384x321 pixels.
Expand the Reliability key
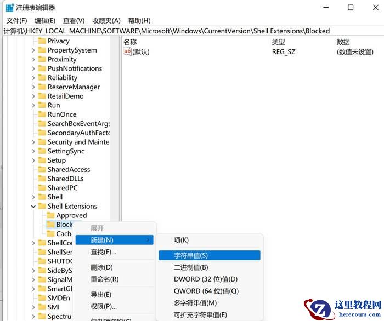33,78
